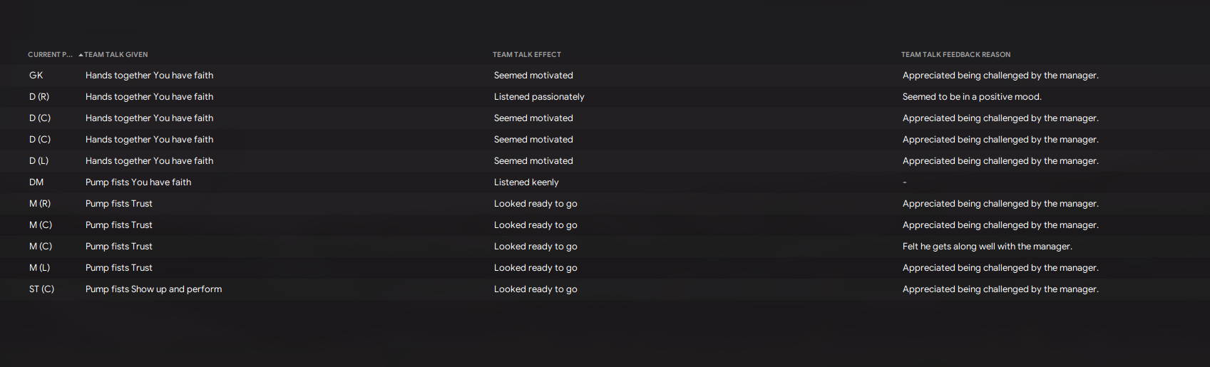Sort by Team Talk Feedback Reason header

[x=955, y=55]
